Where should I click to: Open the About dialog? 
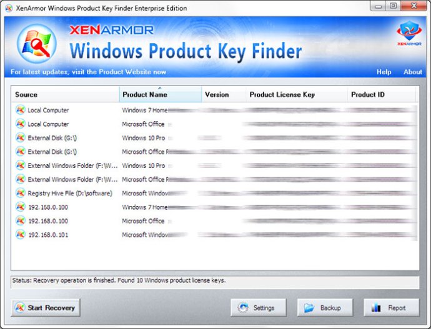[x=413, y=72]
